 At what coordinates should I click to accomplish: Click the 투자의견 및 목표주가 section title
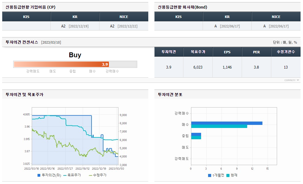click(24, 94)
